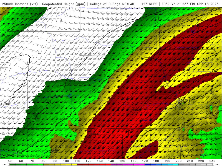Click the 180 value on the color scale

point(156,161)
